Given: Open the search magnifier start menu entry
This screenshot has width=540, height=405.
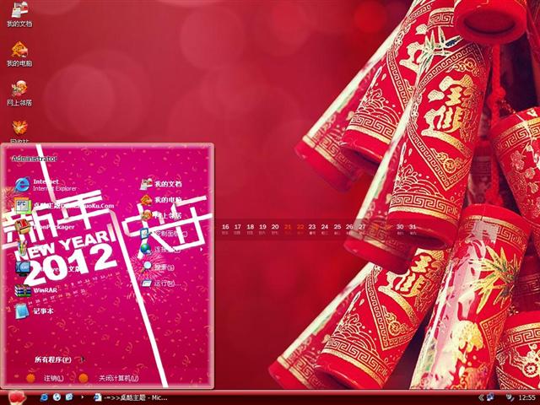Looking at the screenshot, I should [x=158, y=267].
